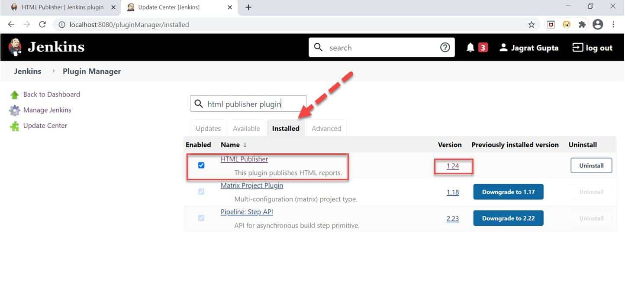Open version 2.23 link
This screenshot has width=625, height=292.
tap(453, 219)
